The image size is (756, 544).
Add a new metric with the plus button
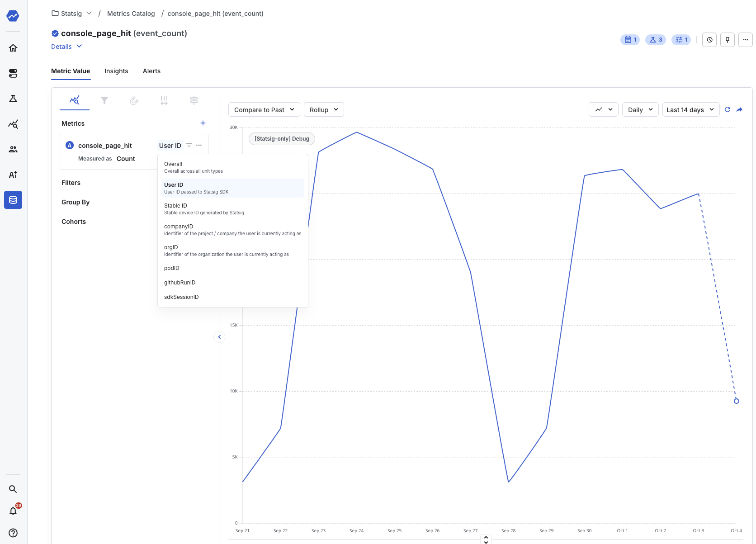[203, 123]
